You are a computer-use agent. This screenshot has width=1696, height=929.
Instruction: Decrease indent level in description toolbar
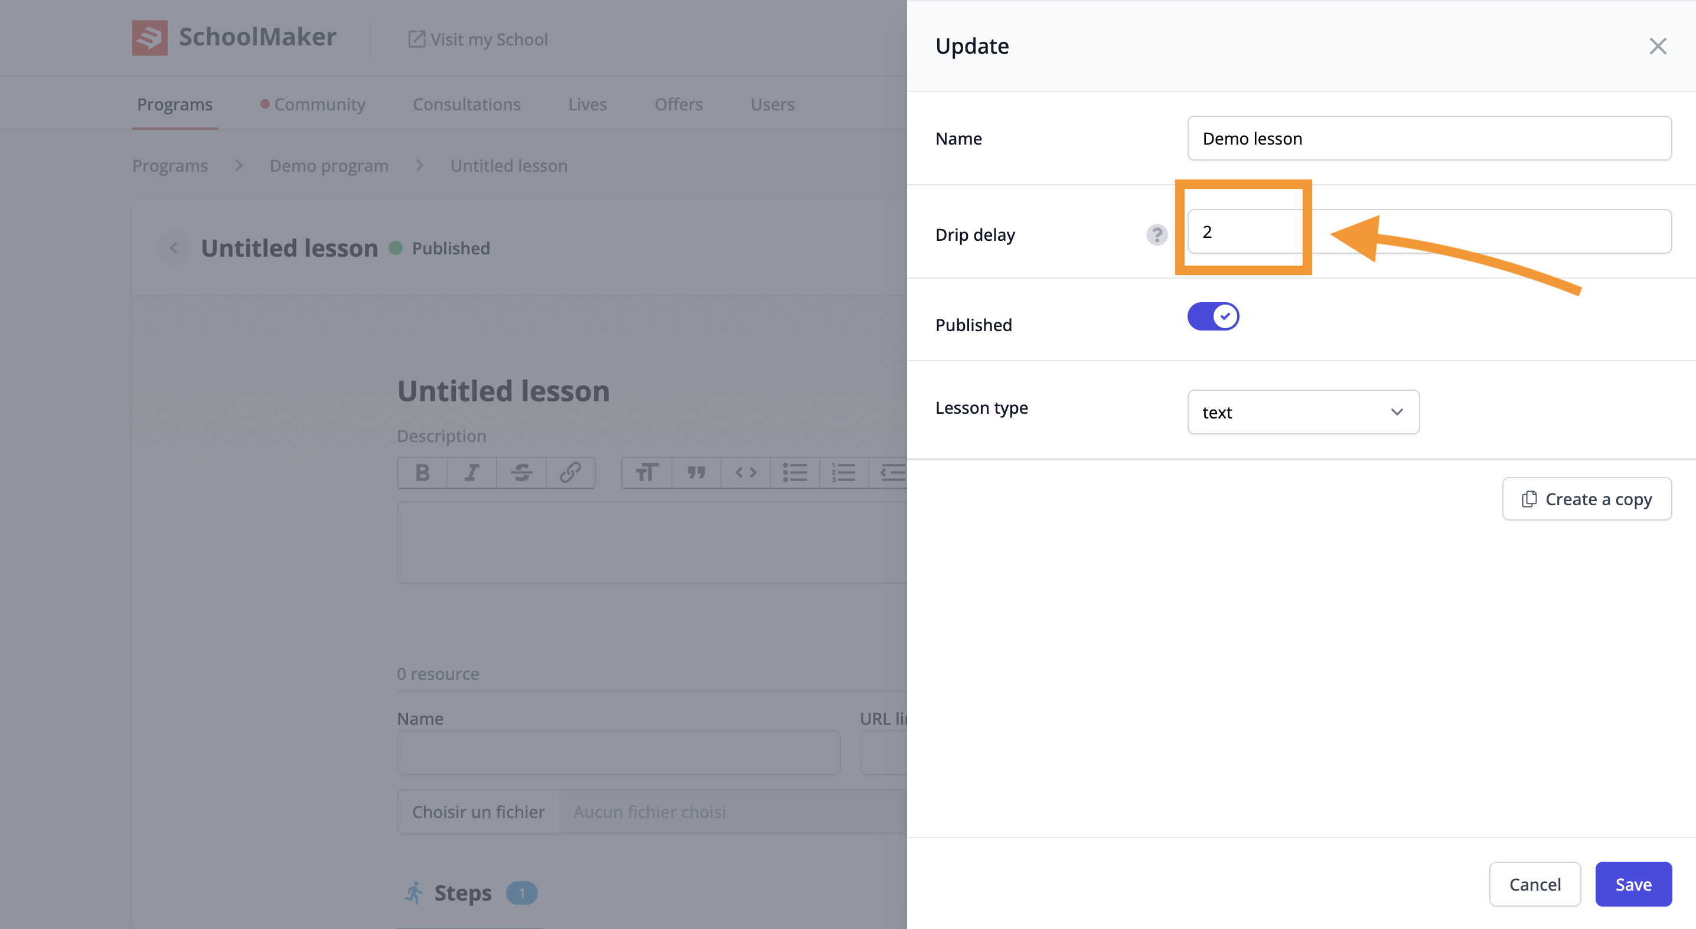pyautogui.click(x=889, y=472)
